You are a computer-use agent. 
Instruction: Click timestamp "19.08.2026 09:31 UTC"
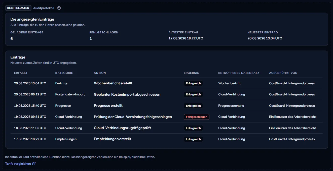(x=30, y=117)
